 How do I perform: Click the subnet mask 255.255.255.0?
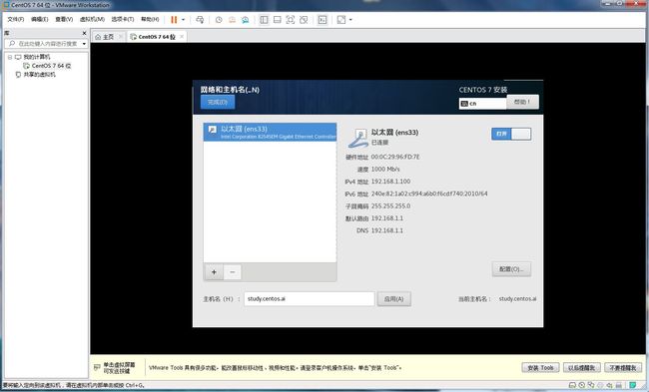pyautogui.click(x=390, y=205)
